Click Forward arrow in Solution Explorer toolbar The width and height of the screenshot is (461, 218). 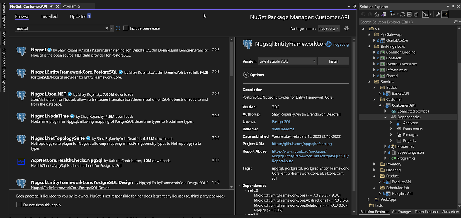[x=370, y=14]
